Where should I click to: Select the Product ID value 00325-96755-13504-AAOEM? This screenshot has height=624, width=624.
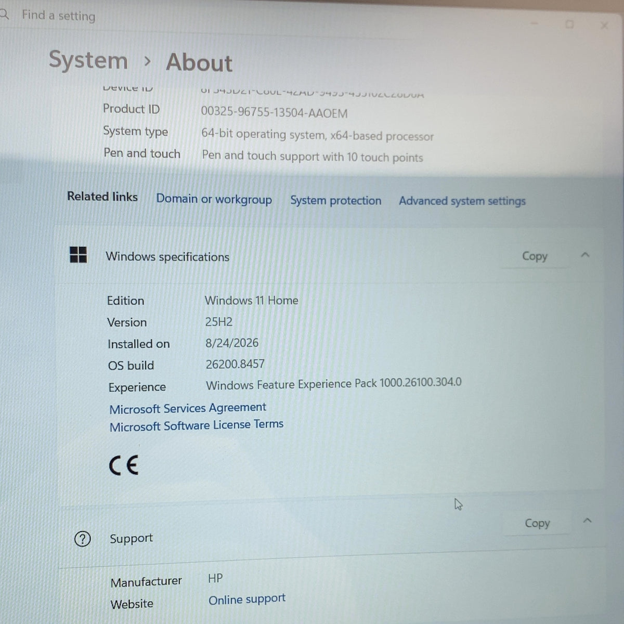[x=274, y=113]
